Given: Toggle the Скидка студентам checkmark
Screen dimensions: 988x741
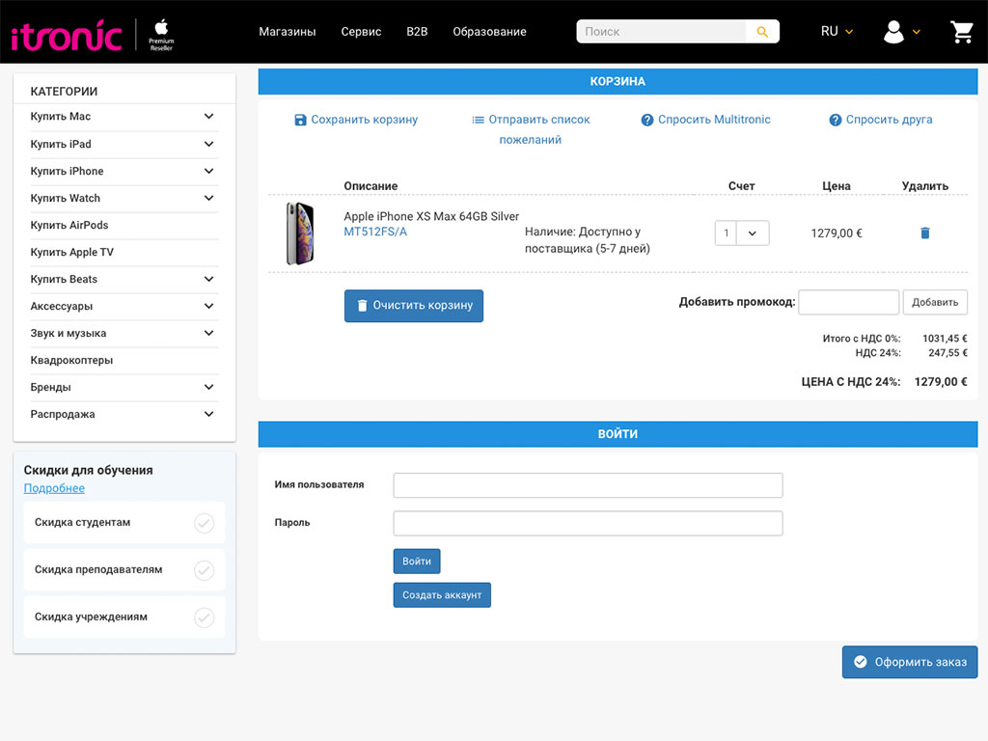Looking at the screenshot, I should click(205, 523).
